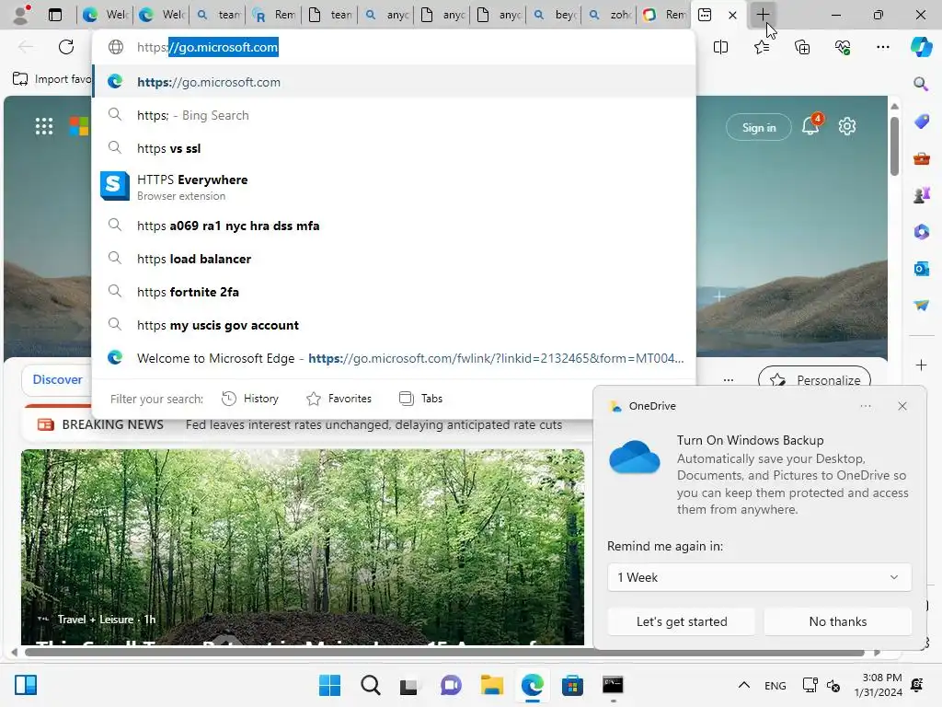
Task: Choose 'https fortnite 2fa' suggestion
Action: pyautogui.click(x=394, y=292)
